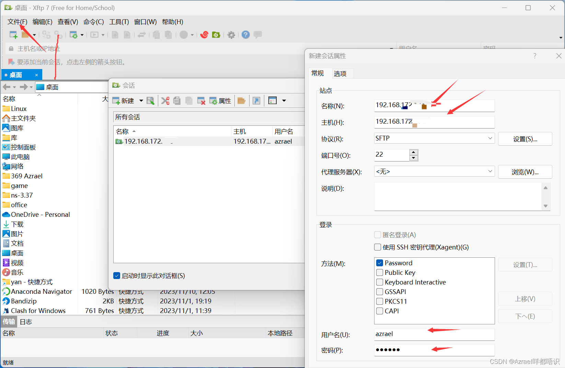Click the create shortcut arrow icon in Sessions toolbar
565x368 pixels.
point(256,101)
